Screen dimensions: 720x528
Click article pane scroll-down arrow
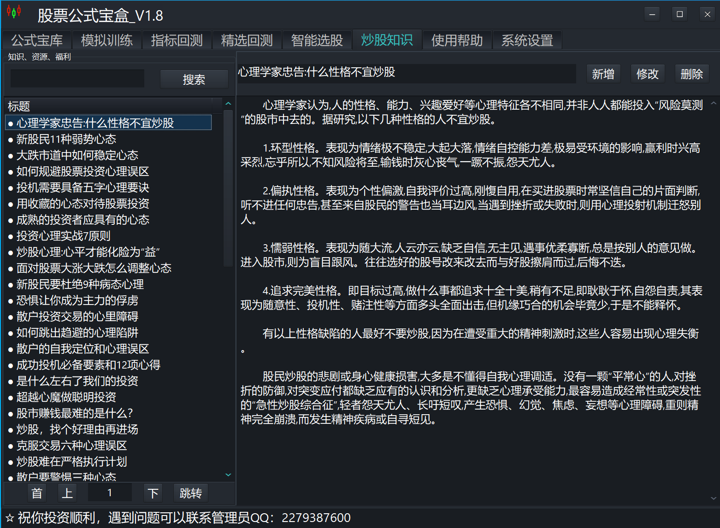(x=713, y=498)
